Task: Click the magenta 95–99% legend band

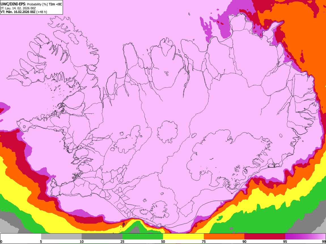Action: (305, 236)
